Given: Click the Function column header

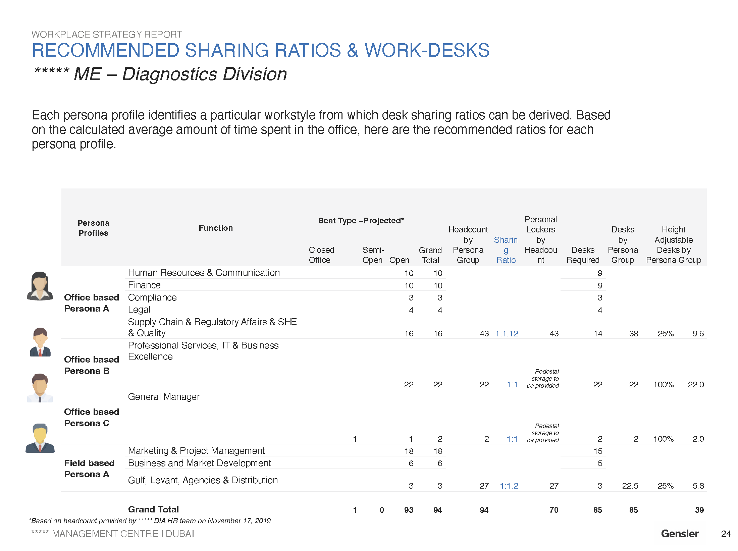Looking at the screenshot, I should pyautogui.click(x=215, y=228).
